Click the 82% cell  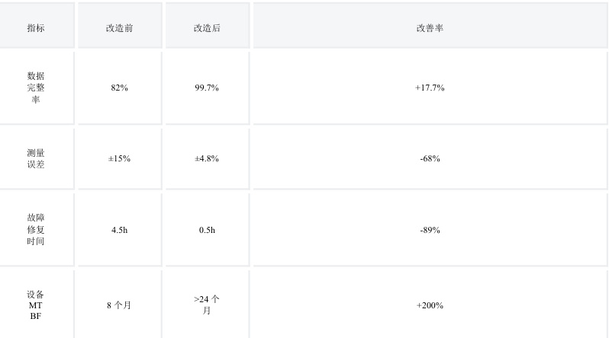[x=119, y=88]
